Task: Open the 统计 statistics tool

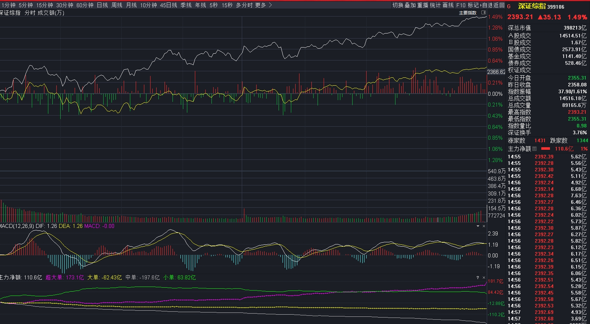Action: pos(436,5)
